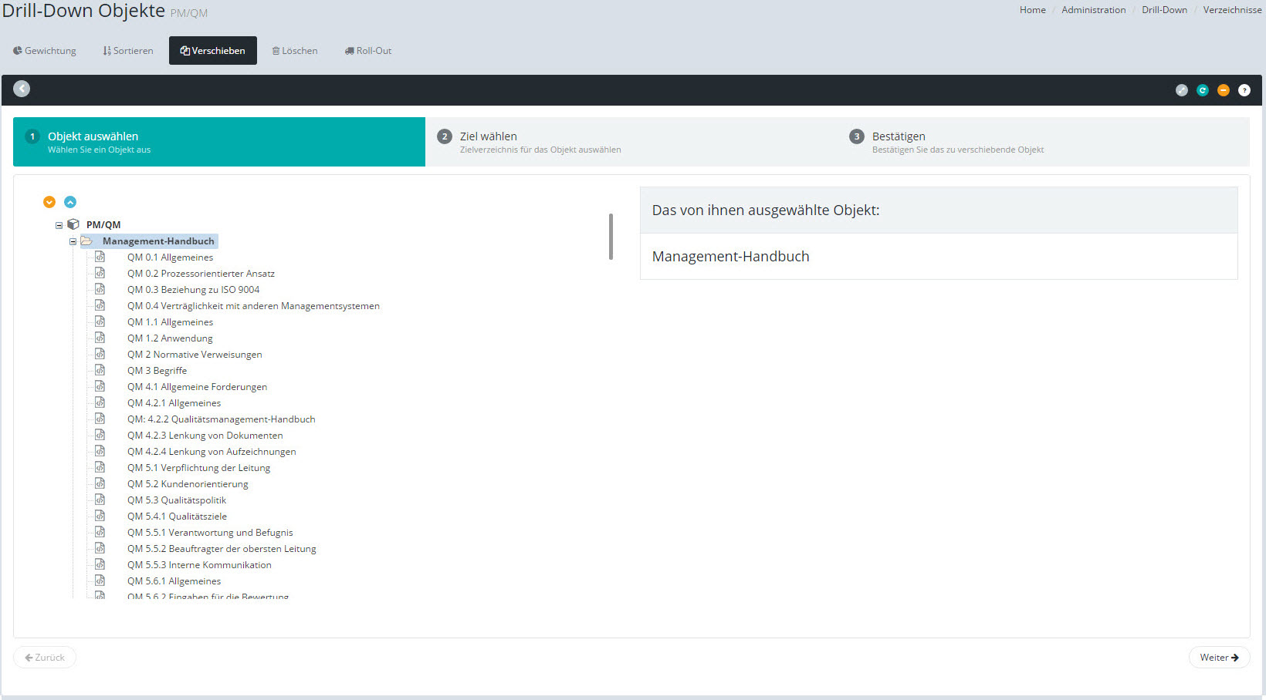The height and width of the screenshot is (700, 1266).
Task: Open the Löschen tab
Action: click(295, 51)
